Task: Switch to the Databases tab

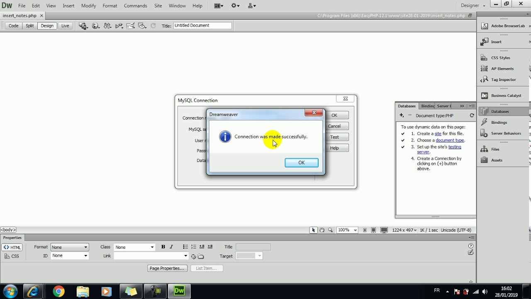Action: point(407,106)
